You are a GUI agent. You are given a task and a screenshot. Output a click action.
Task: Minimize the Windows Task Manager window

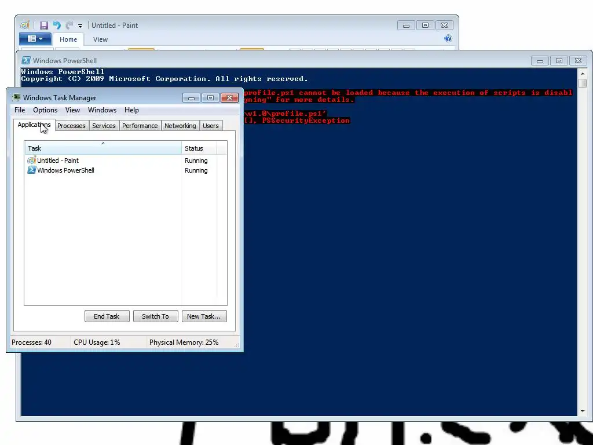191,97
